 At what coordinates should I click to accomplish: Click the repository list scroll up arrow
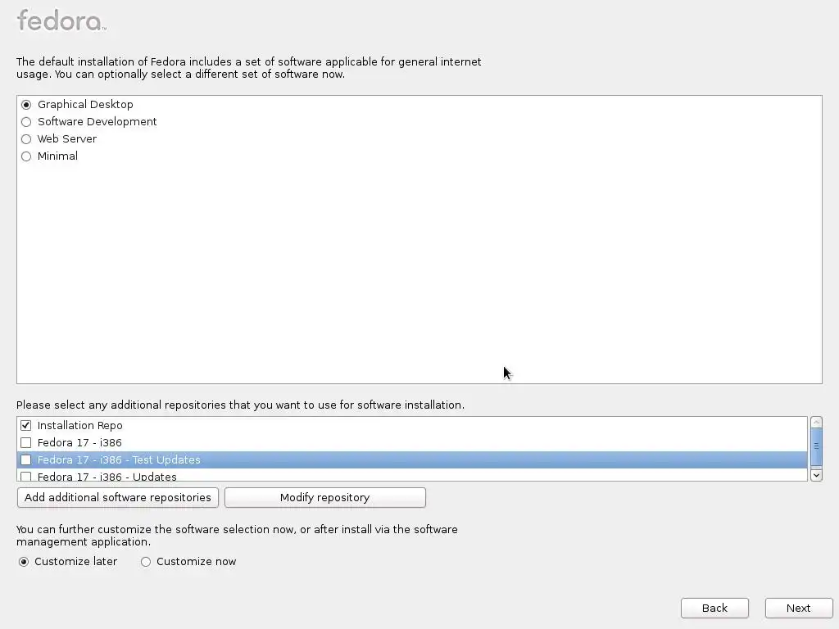(x=816, y=423)
